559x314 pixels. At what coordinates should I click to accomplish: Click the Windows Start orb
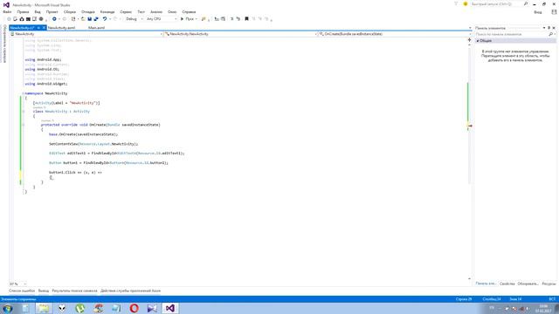(8, 308)
